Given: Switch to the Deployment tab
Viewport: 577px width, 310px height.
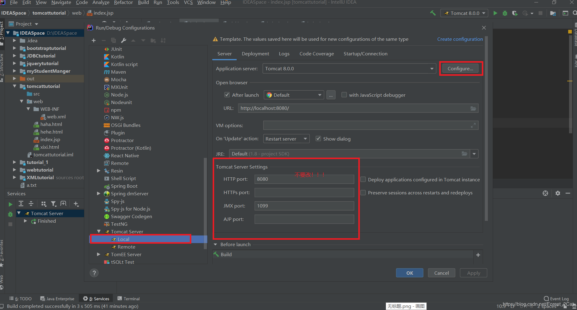Looking at the screenshot, I should [x=255, y=54].
